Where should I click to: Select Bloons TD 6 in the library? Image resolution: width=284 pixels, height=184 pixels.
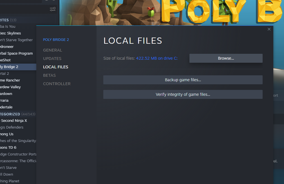(x=18, y=148)
